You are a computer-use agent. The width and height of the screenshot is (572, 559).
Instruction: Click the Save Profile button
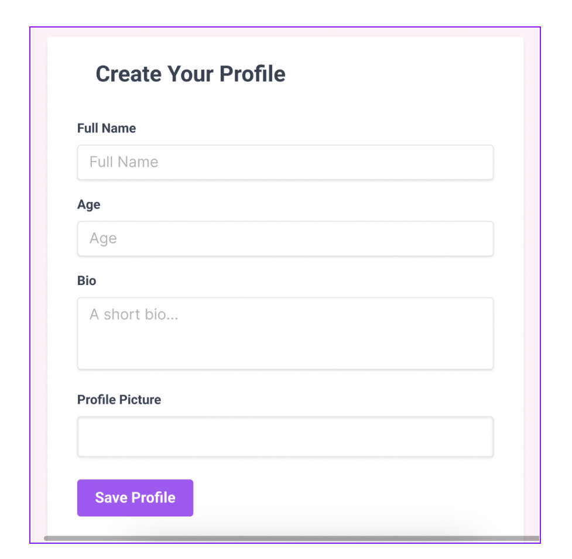[135, 498]
